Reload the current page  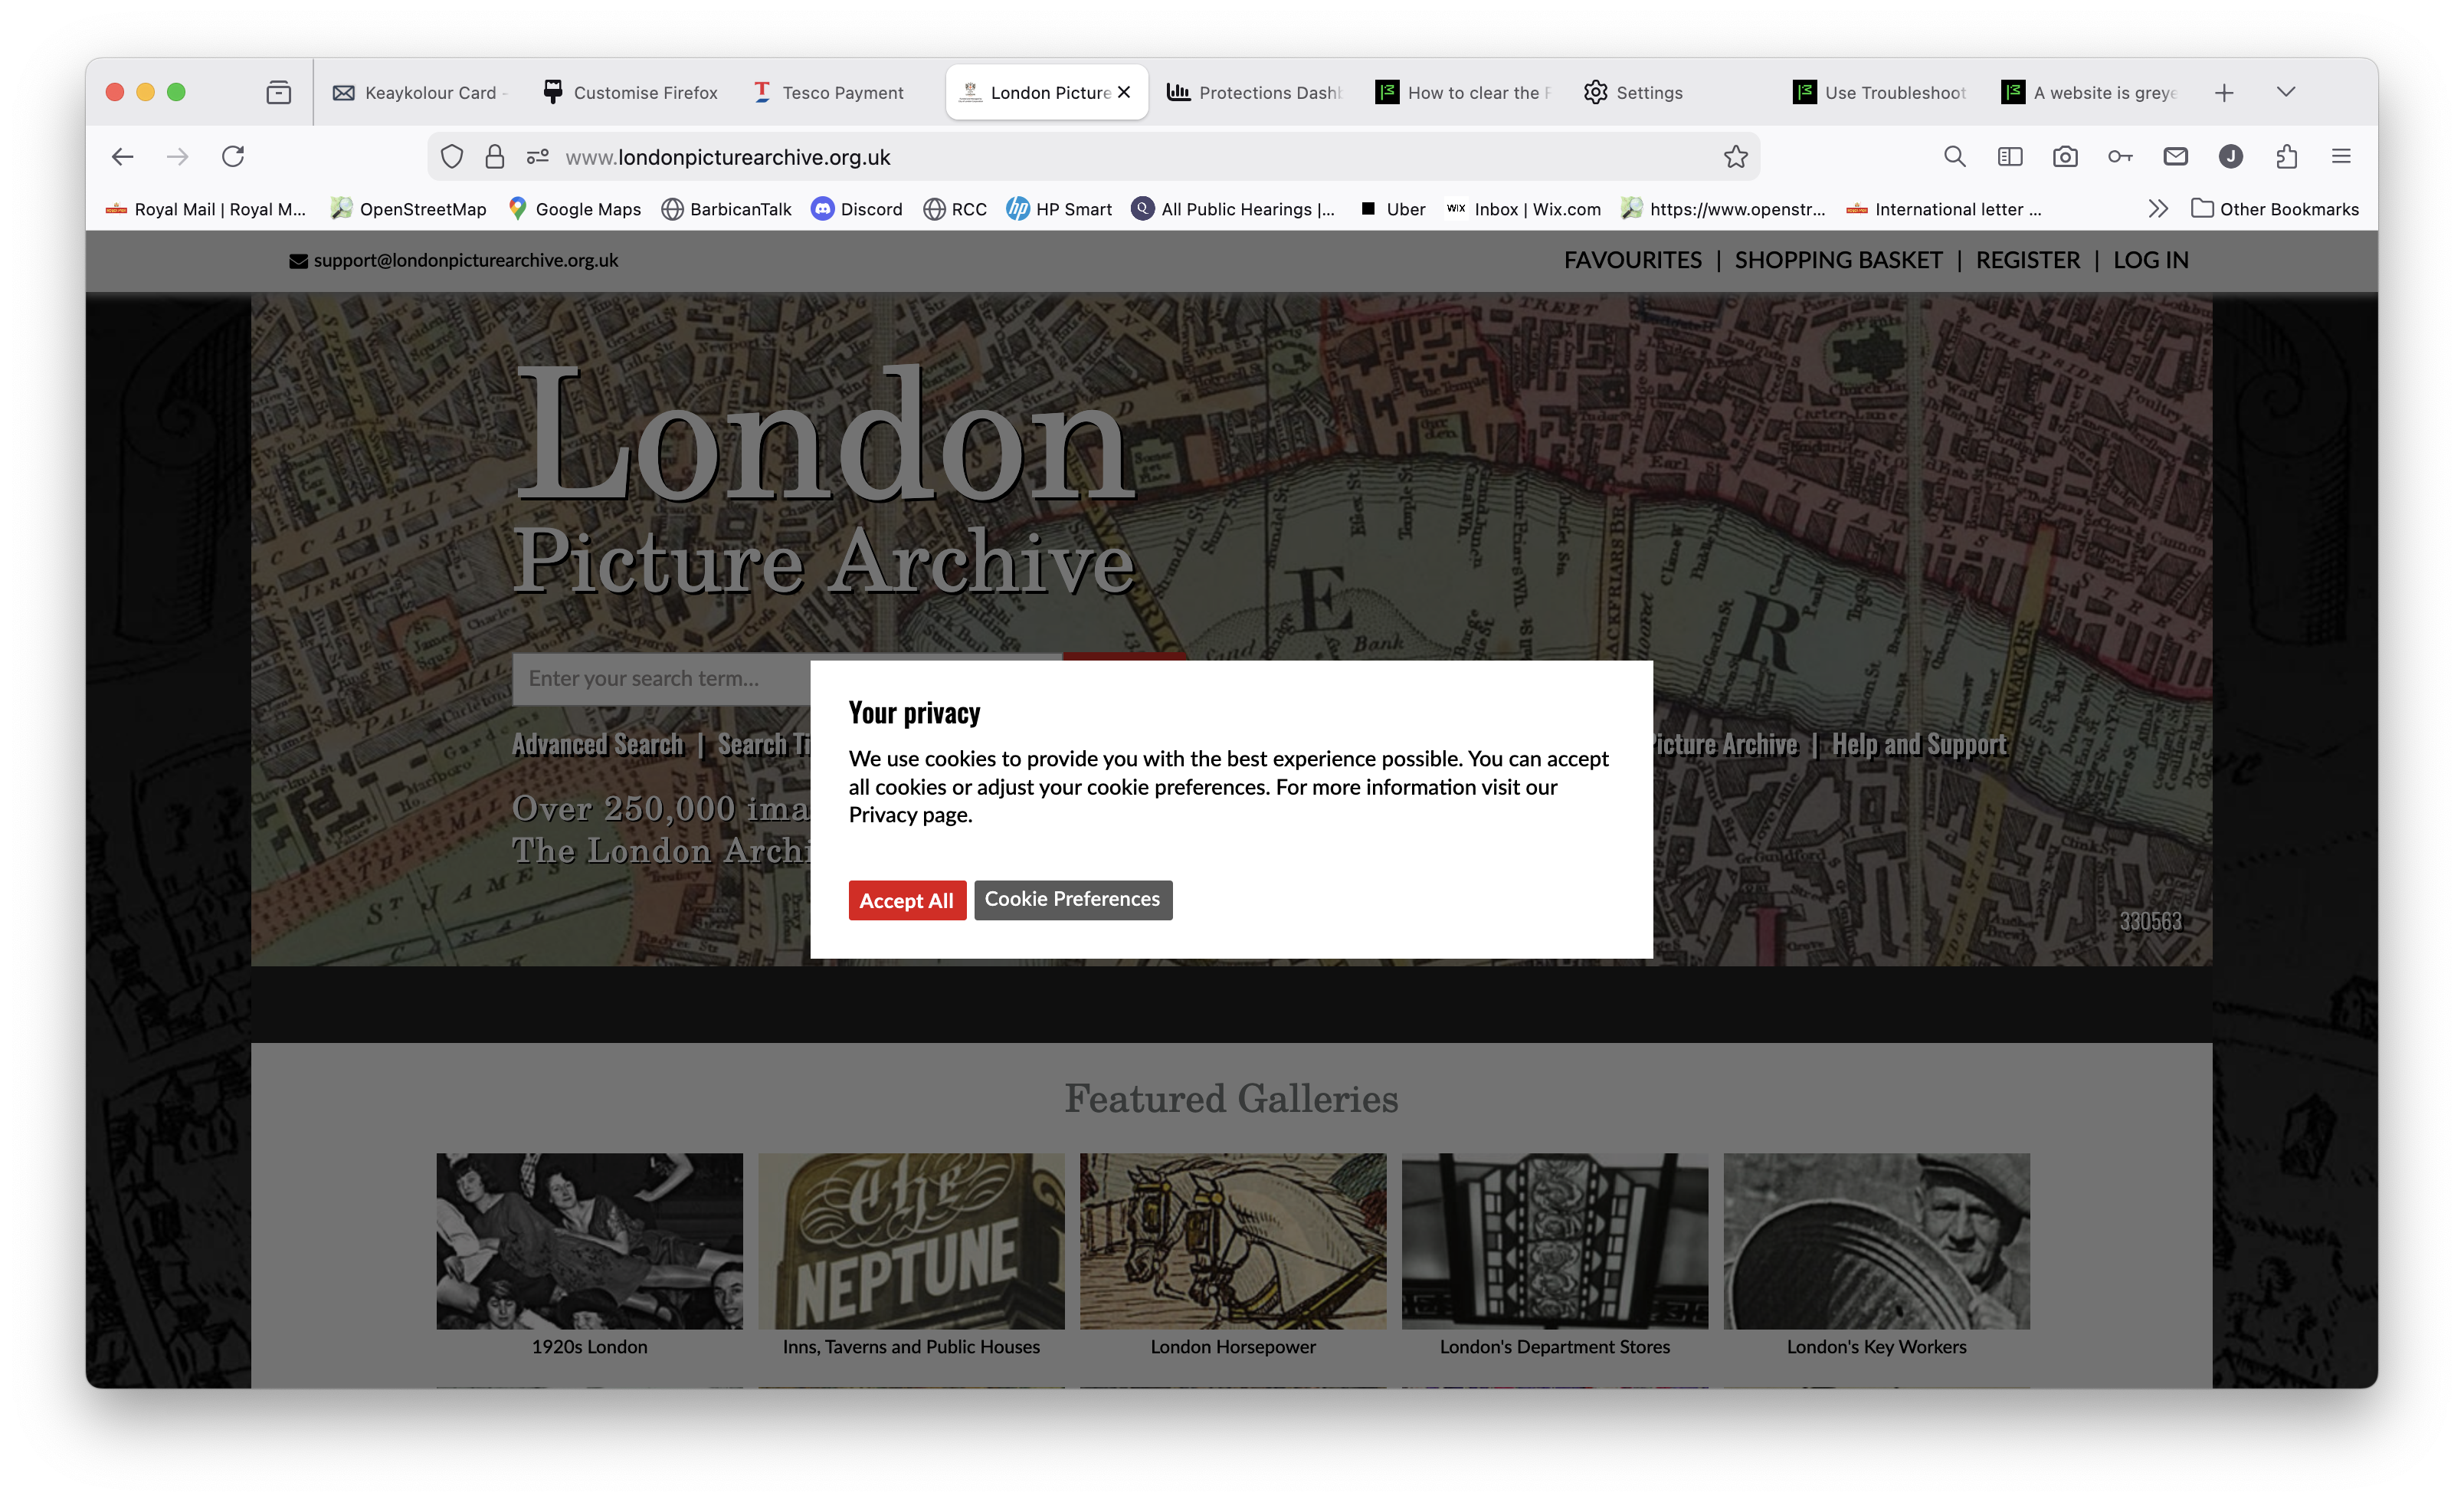click(233, 157)
